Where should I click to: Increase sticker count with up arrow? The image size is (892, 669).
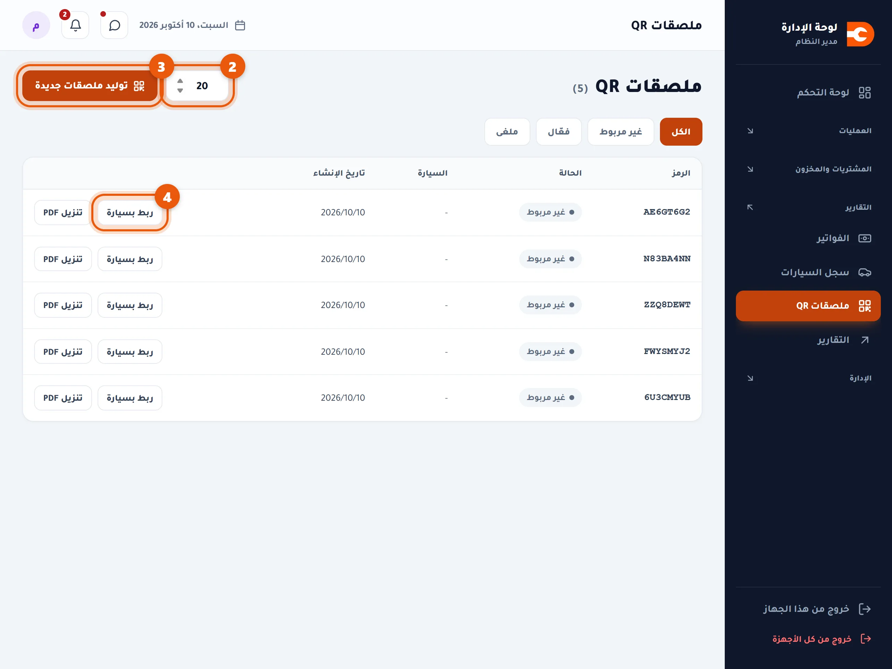point(180,81)
